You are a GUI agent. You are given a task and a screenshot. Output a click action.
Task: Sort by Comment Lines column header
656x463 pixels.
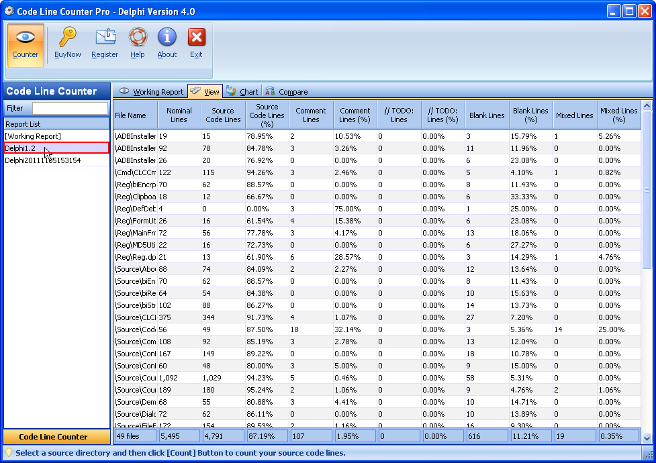311,115
